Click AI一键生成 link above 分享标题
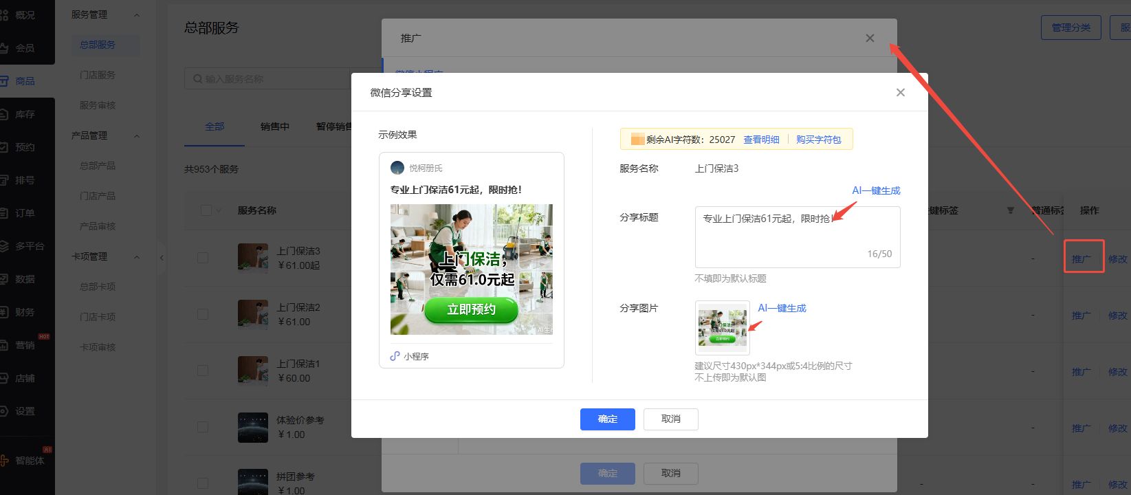This screenshot has width=1131, height=495. 876,190
